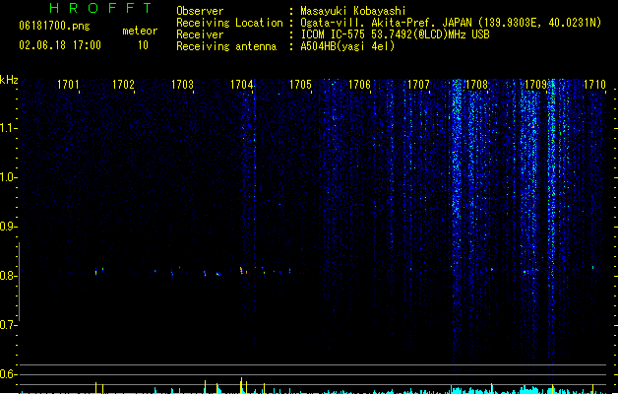This screenshot has width=619, height=394.
Task: Click the 1706 time marker
Action: (x=359, y=85)
